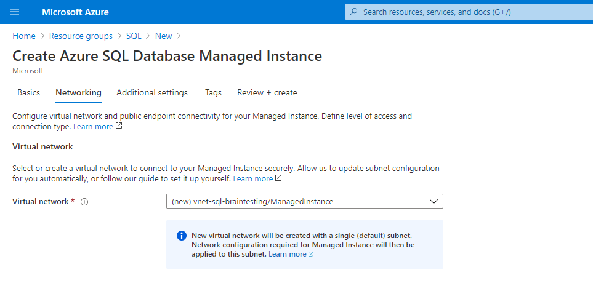This screenshot has height=291, width=593.
Task: Click the blue information icon in notice
Action: pos(182,236)
